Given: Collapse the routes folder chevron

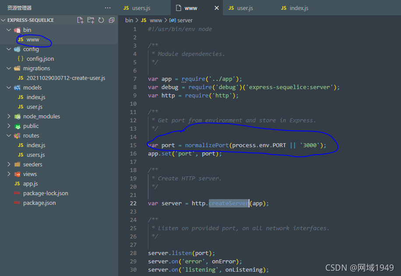Looking at the screenshot, I should [x=9, y=136].
